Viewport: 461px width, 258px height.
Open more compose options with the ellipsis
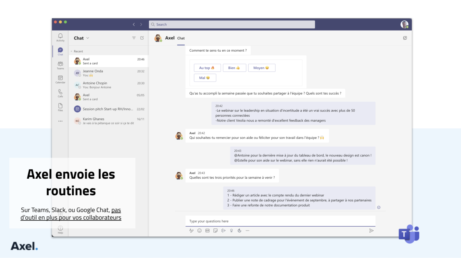[247, 231]
